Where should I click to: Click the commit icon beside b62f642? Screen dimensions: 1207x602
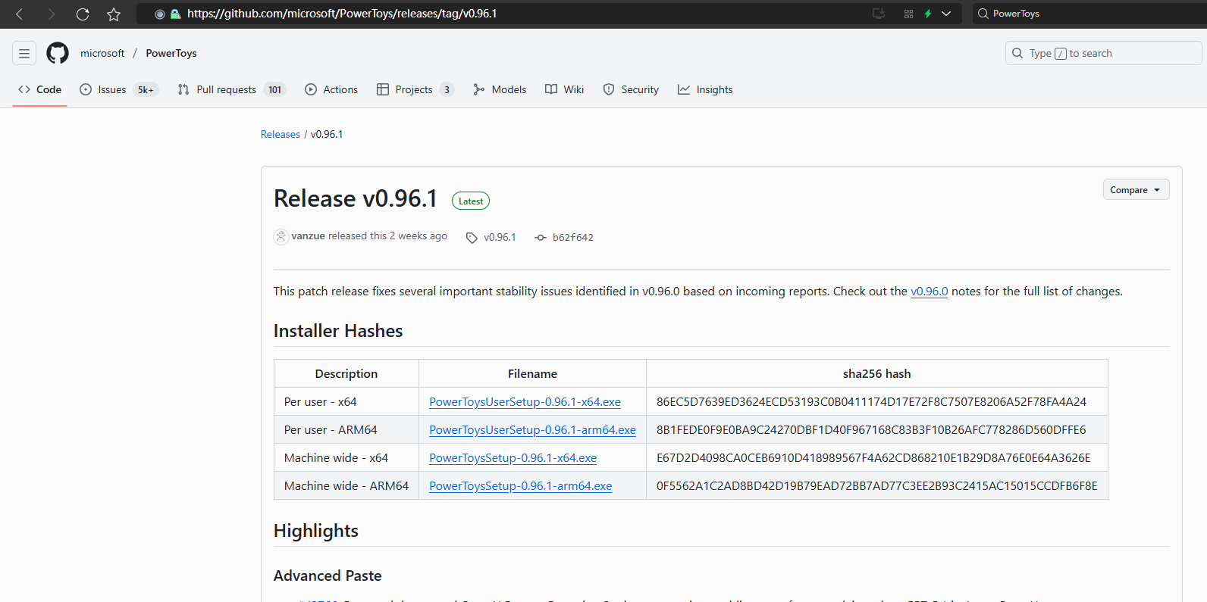click(541, 238)
